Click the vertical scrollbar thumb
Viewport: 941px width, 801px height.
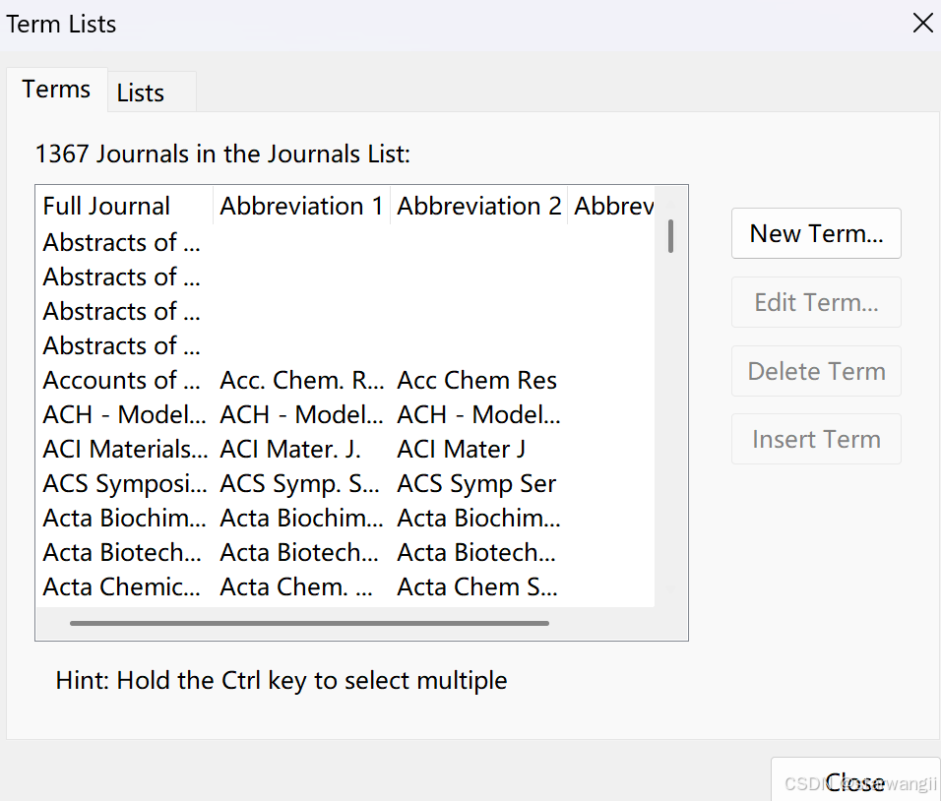coord(670,236)
